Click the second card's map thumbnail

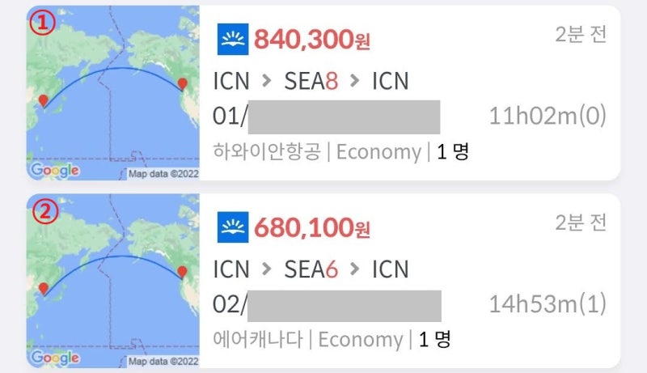coord(113,316)
